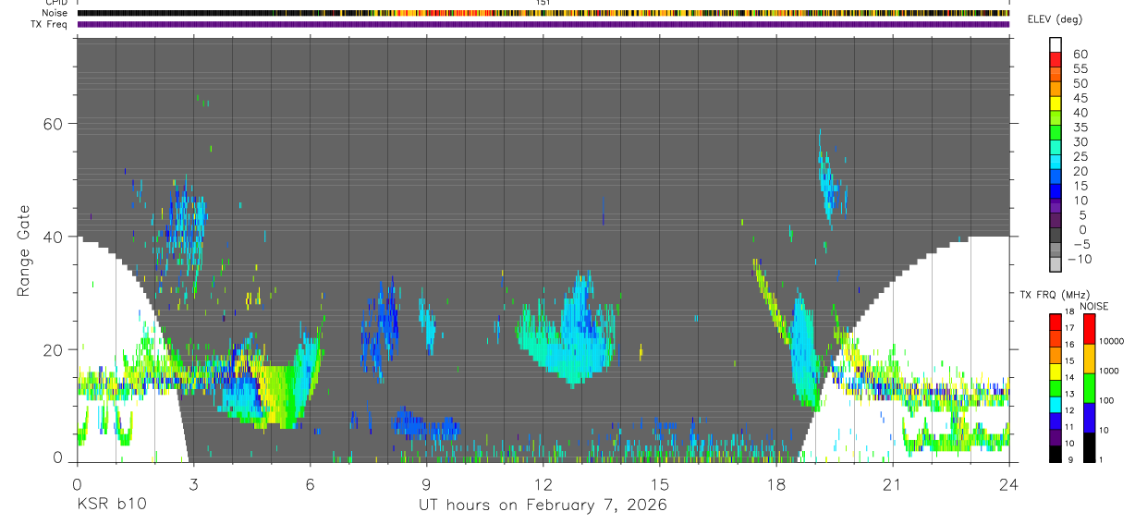Pick the green 13–14 MHz TX frequency swatch
This screenshot has height=524, width=1135.
pyautogui.click(x=1056, y=387)
